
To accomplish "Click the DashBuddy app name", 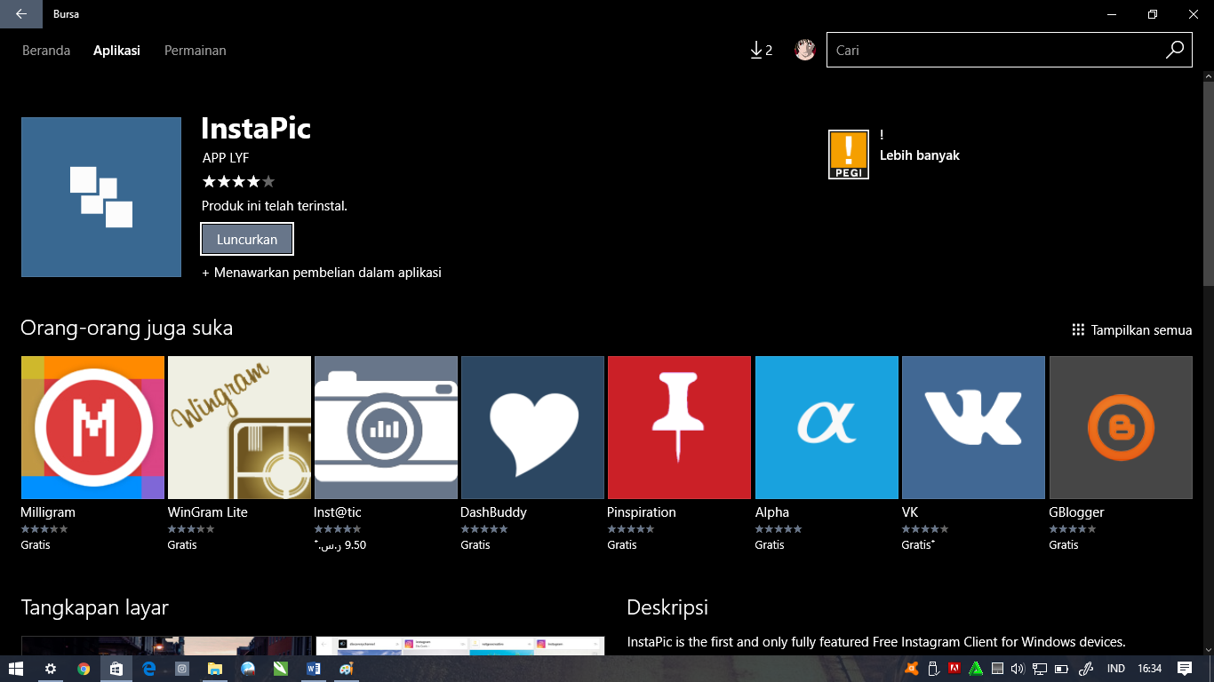I will pyautogui.click(x=493, y=512).
